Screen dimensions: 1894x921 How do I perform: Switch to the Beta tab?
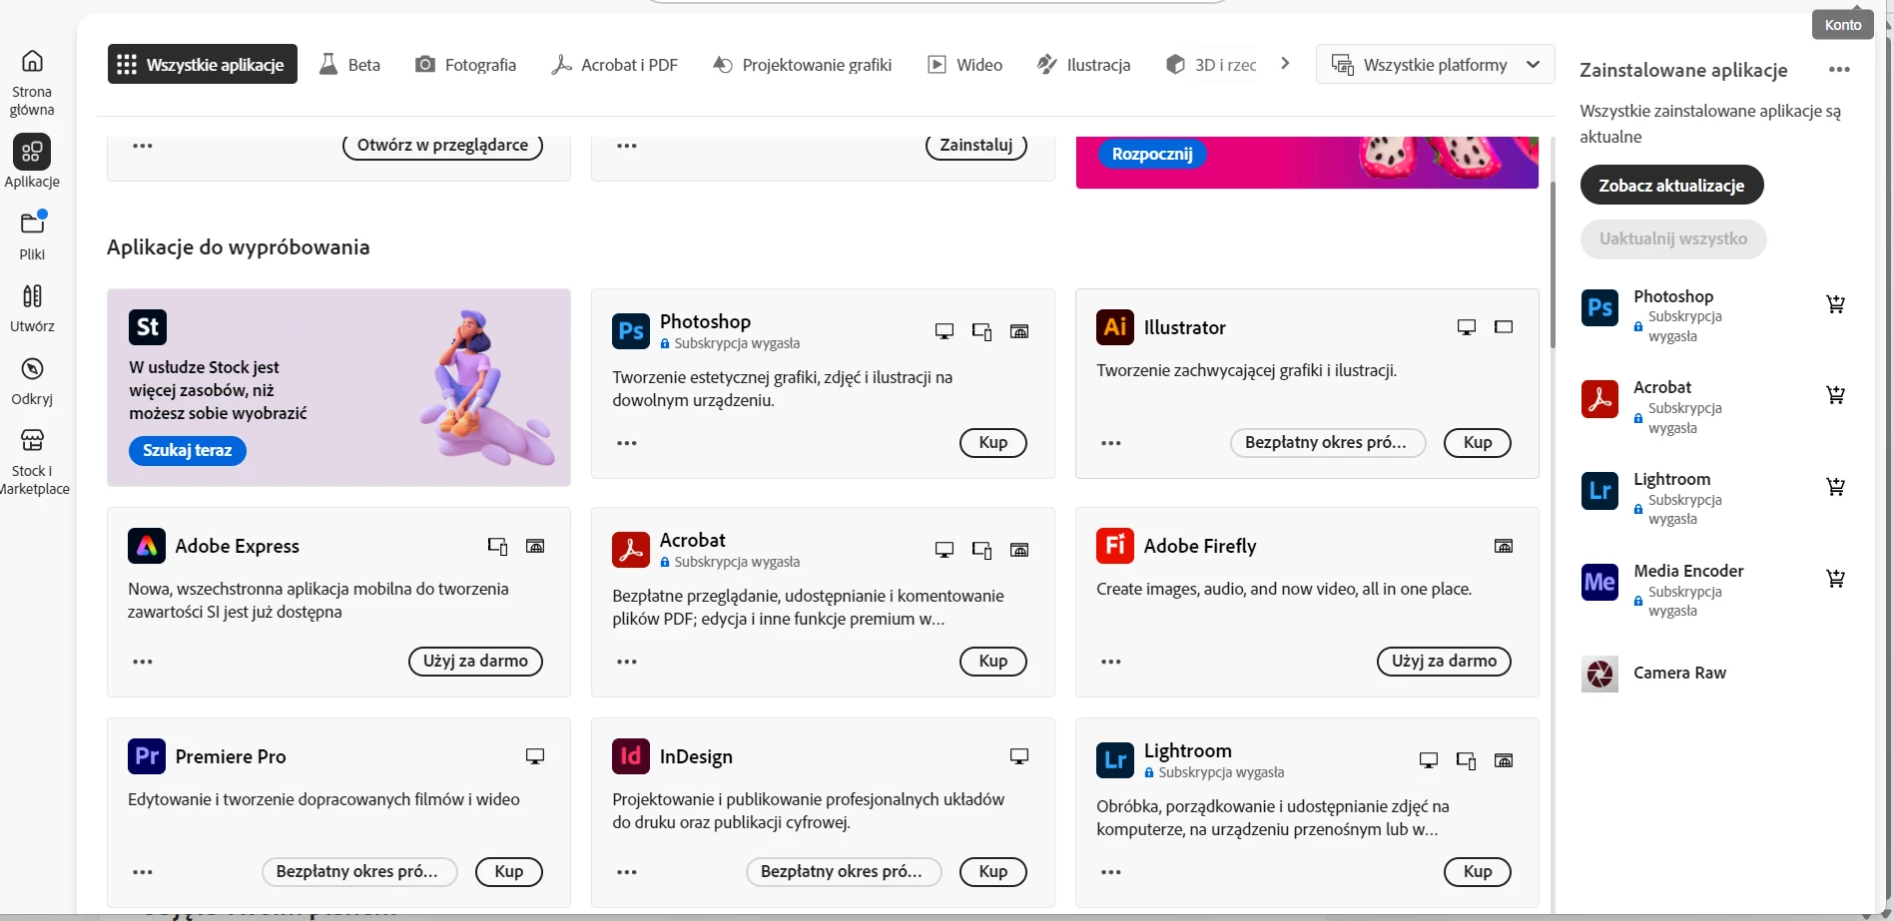coord(349,64)
